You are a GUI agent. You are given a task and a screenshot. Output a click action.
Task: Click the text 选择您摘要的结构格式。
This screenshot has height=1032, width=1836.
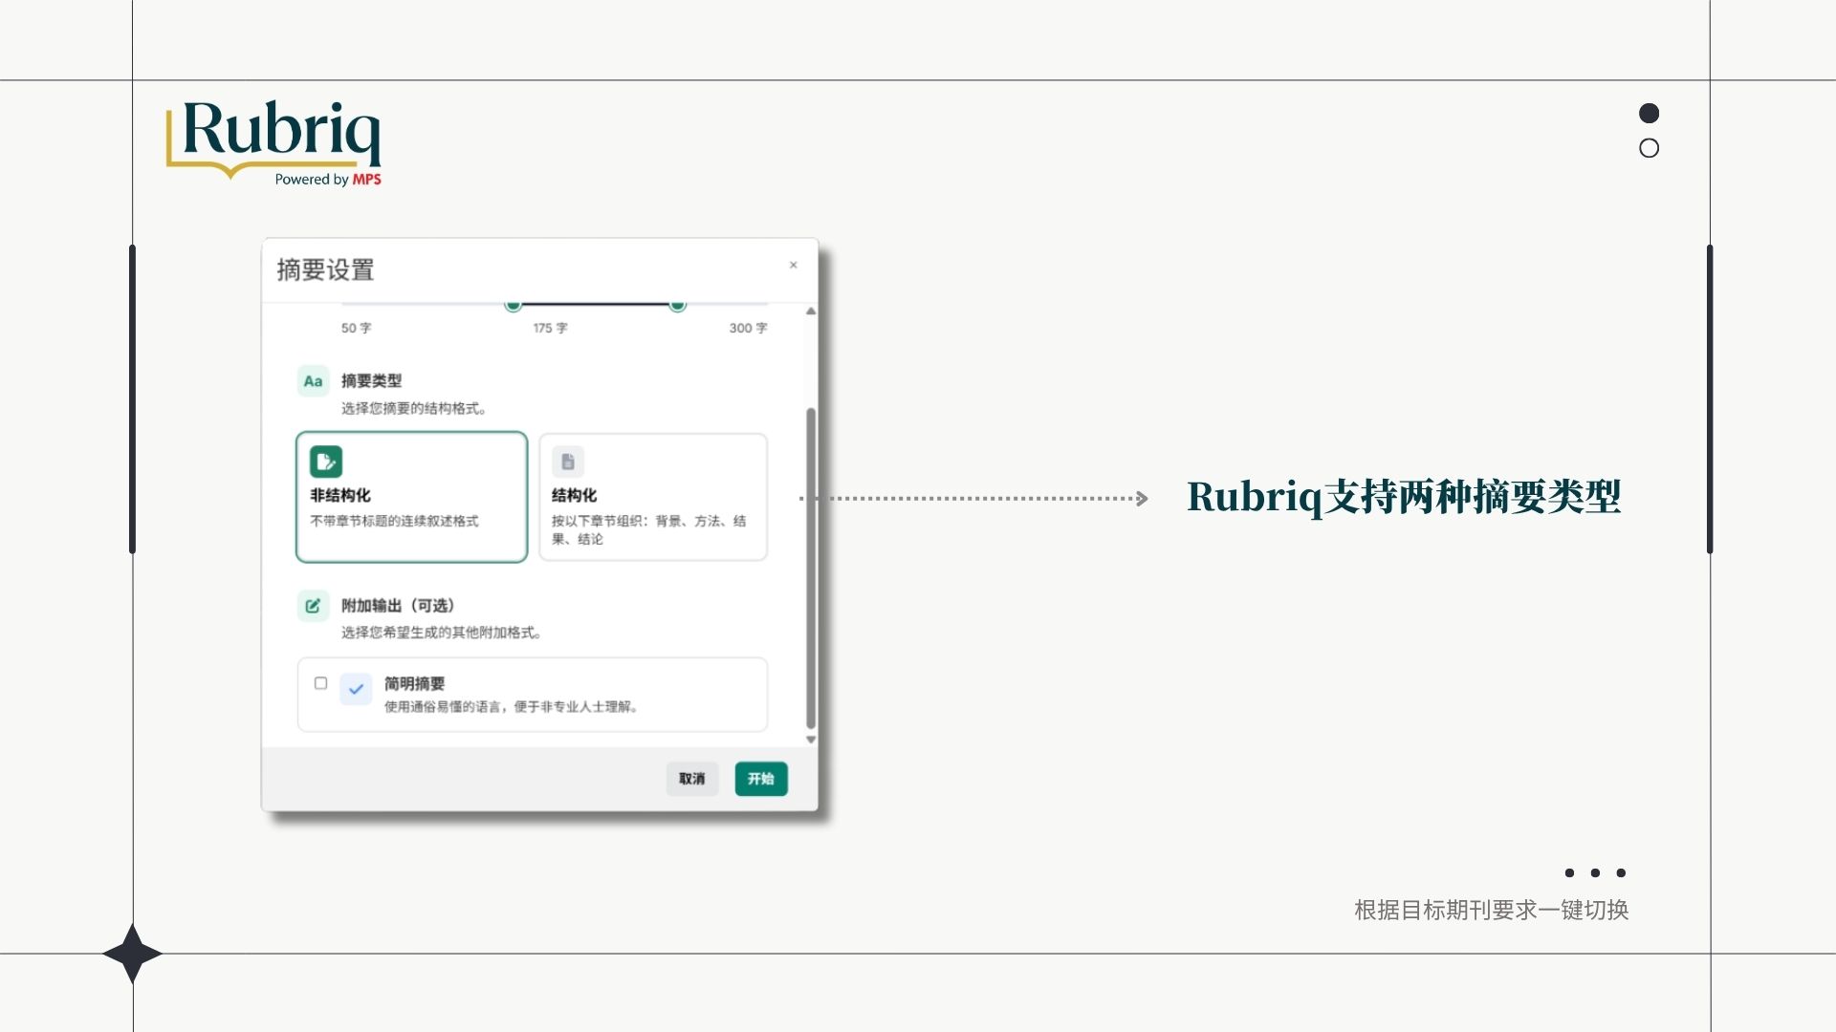click(413, 409)
